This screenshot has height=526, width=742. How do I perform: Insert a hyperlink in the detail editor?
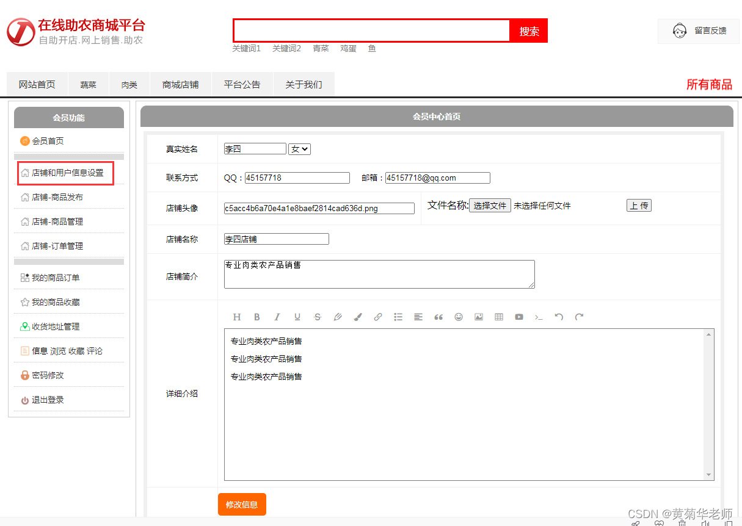377,317
